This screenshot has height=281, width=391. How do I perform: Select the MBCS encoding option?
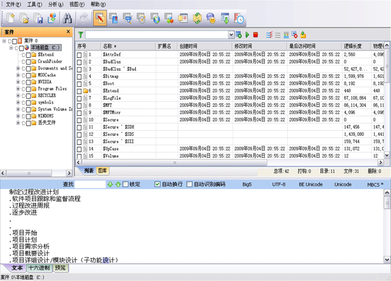point(375,185)
